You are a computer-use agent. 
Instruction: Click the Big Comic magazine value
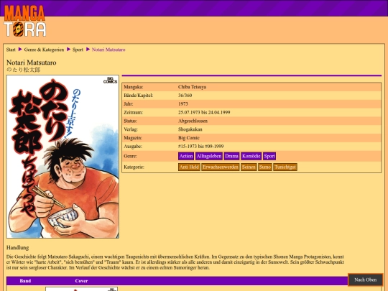189,138
